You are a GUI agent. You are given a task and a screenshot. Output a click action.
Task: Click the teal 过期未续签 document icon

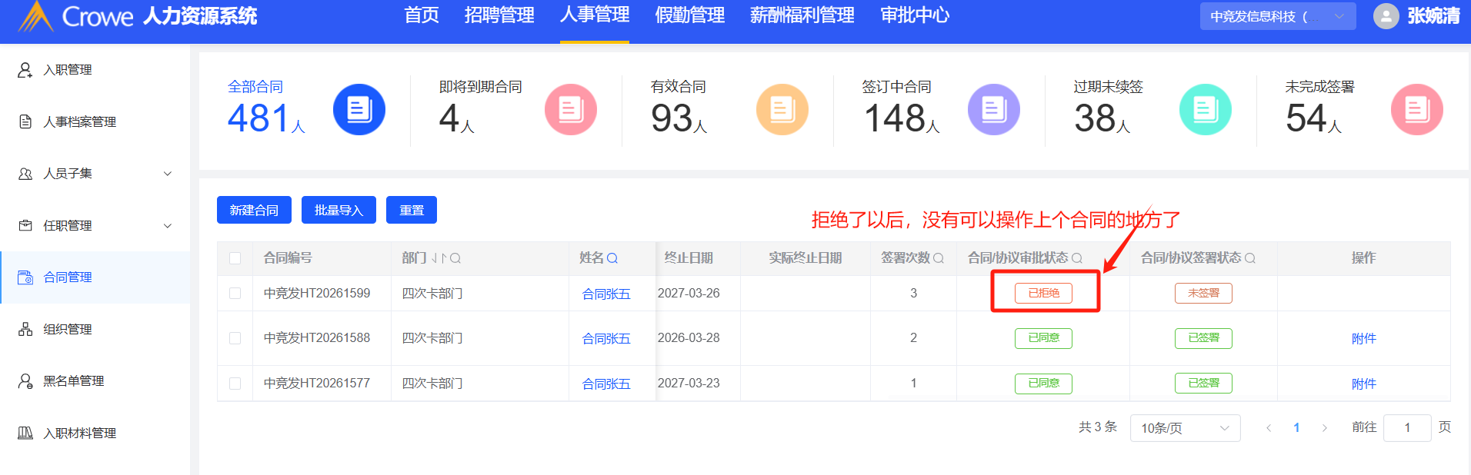pyautogui.click(x=1205, y=110)
